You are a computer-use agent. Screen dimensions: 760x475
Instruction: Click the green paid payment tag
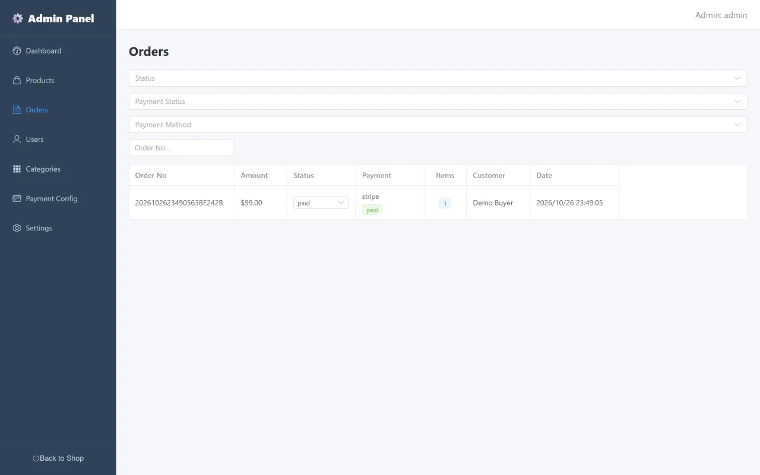point(372,210)
